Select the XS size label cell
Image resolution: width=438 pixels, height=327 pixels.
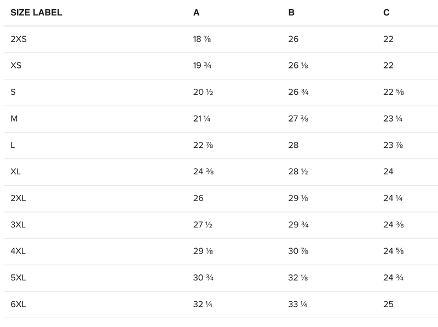pyautogui.click(x=16, y=66)
